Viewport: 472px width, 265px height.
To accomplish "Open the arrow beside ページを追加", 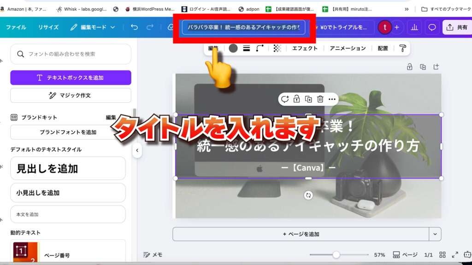I will click(435, 234).
